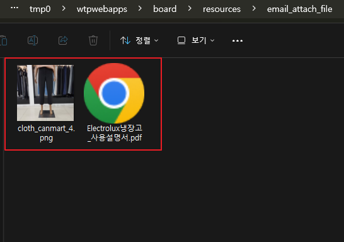Viewport: 344px width, 242px height.
Task: Open the 보기 view dropdown
Action: click(196, 40)
